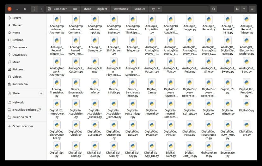
Task: Open the search button in header bar
Action: 214,9
